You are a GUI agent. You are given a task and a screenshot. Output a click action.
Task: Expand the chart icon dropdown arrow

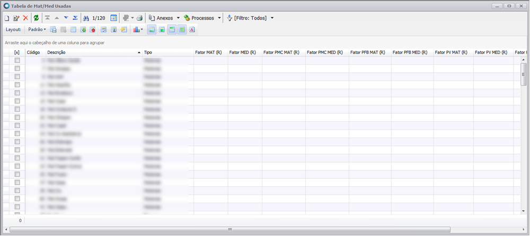pyautogui.click(x=142, y=30)
